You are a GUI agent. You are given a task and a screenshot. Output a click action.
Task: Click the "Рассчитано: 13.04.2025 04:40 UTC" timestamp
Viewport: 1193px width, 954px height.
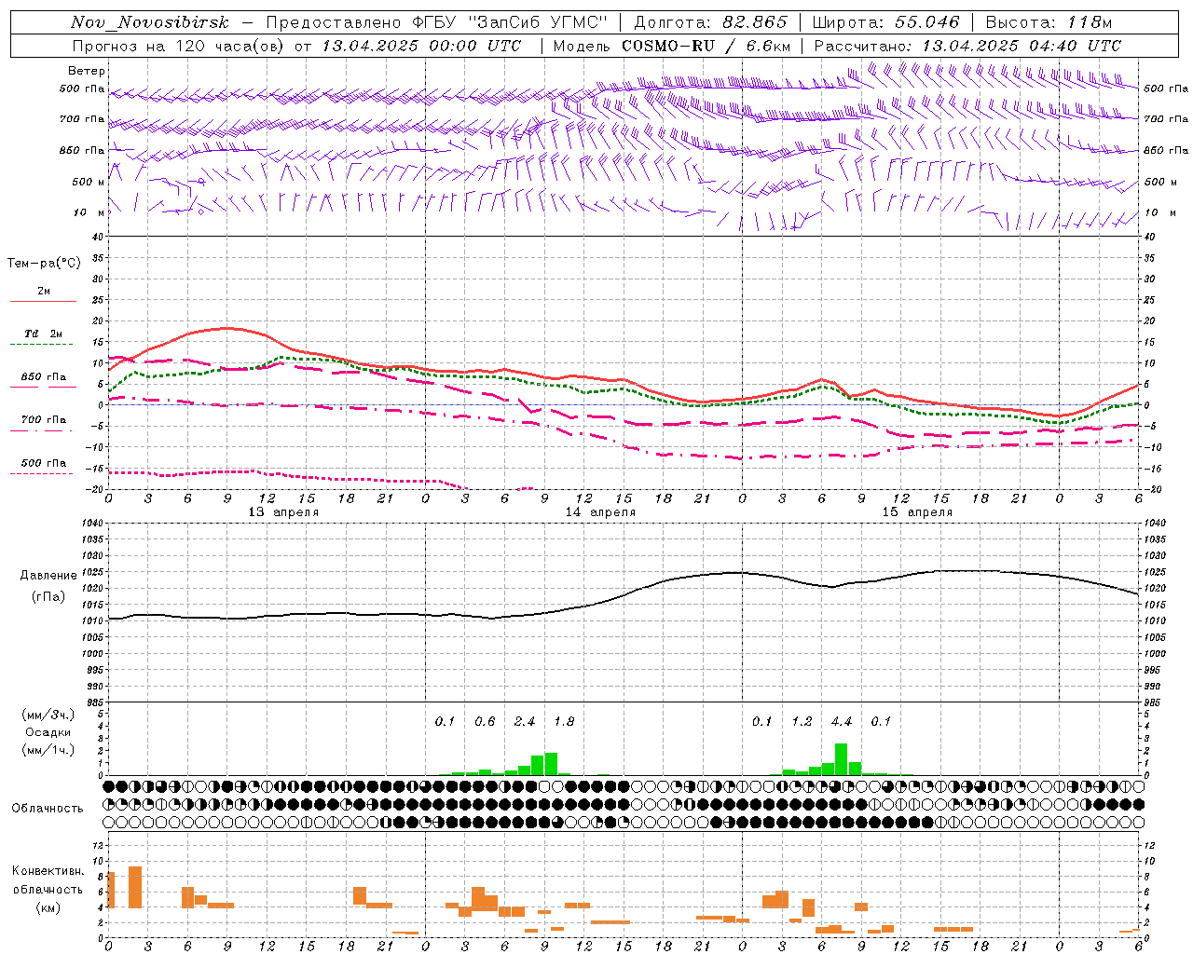[x=967, y=46]
